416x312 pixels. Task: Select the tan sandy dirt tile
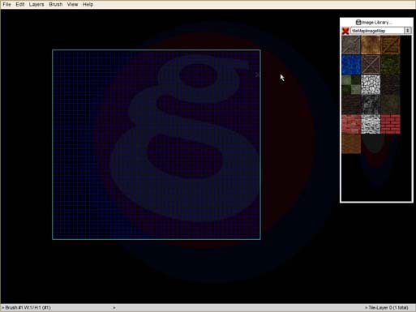pos(371,45)
